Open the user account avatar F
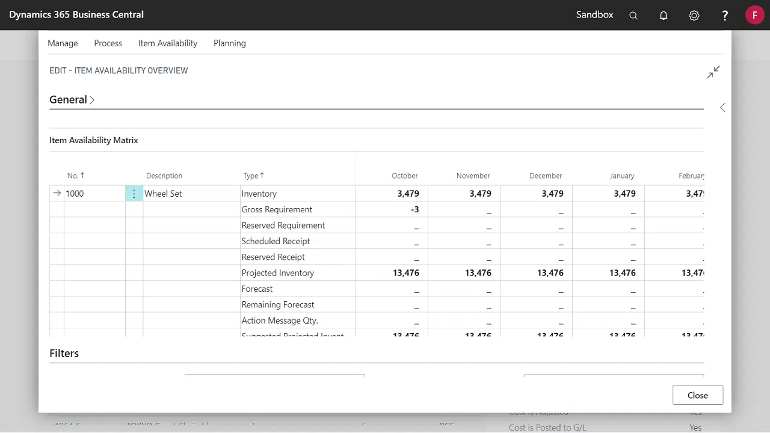770x433 pixels. coord(754,15)
